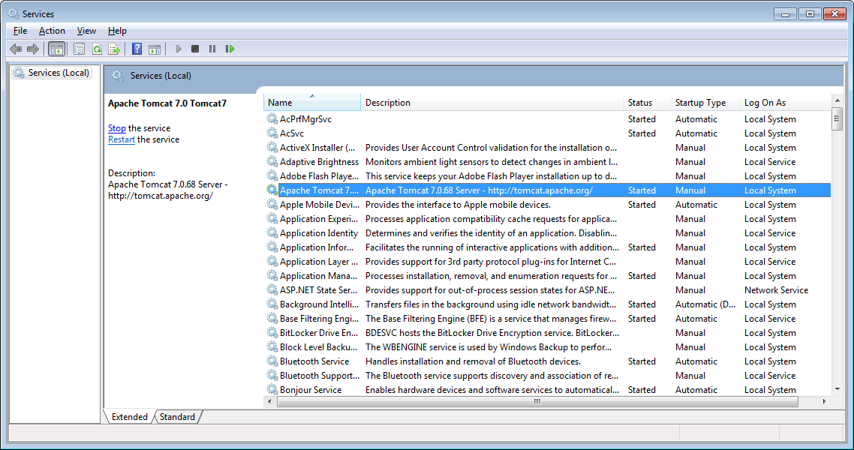Toggle the Show/Hide Action Pane button
The image size is (854, 450).
(155, 49)
